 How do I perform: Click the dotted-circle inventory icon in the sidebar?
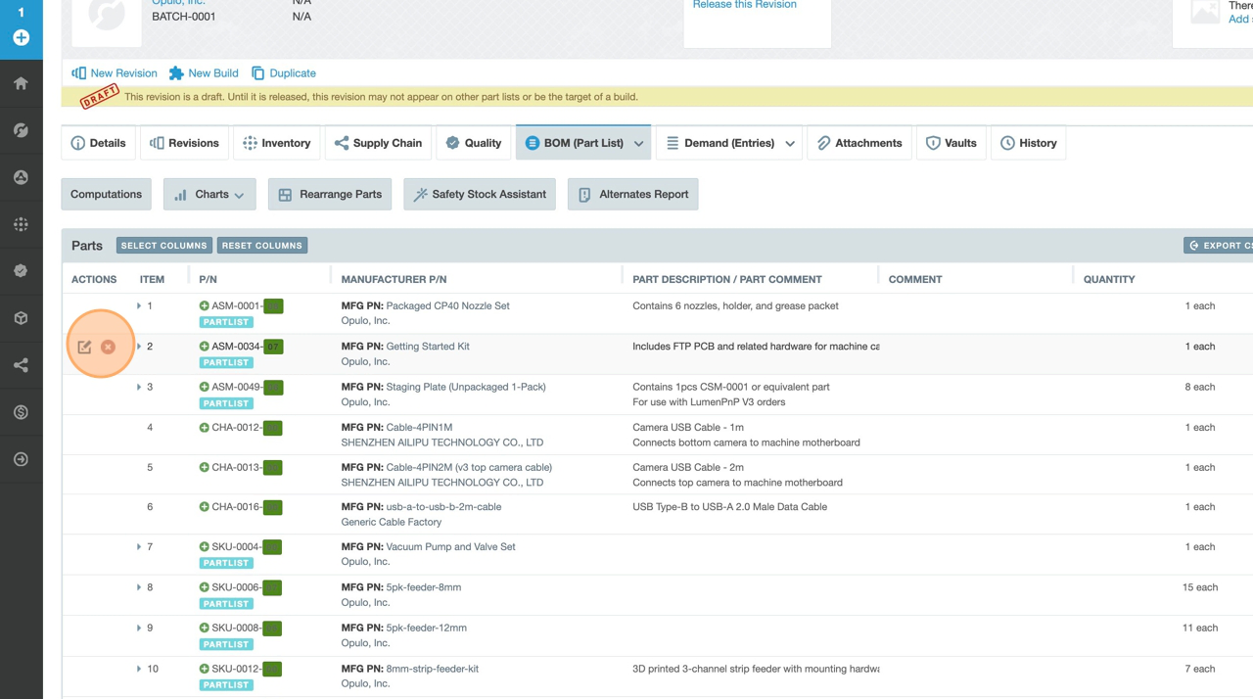(21, 224)
